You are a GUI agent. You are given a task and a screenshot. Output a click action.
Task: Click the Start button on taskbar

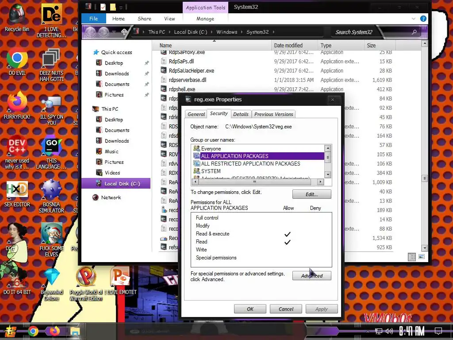point(11,331)
